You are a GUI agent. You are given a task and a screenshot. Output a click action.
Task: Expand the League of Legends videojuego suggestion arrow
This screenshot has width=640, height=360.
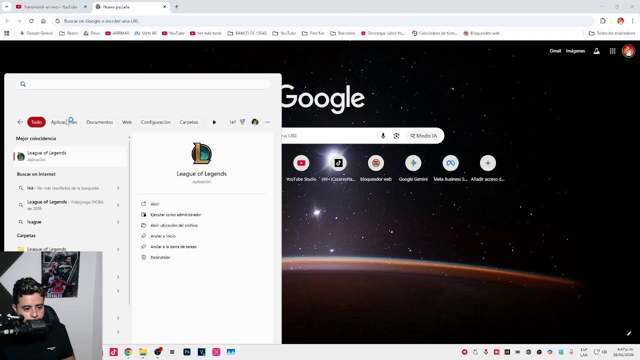(x=118, y=205)
